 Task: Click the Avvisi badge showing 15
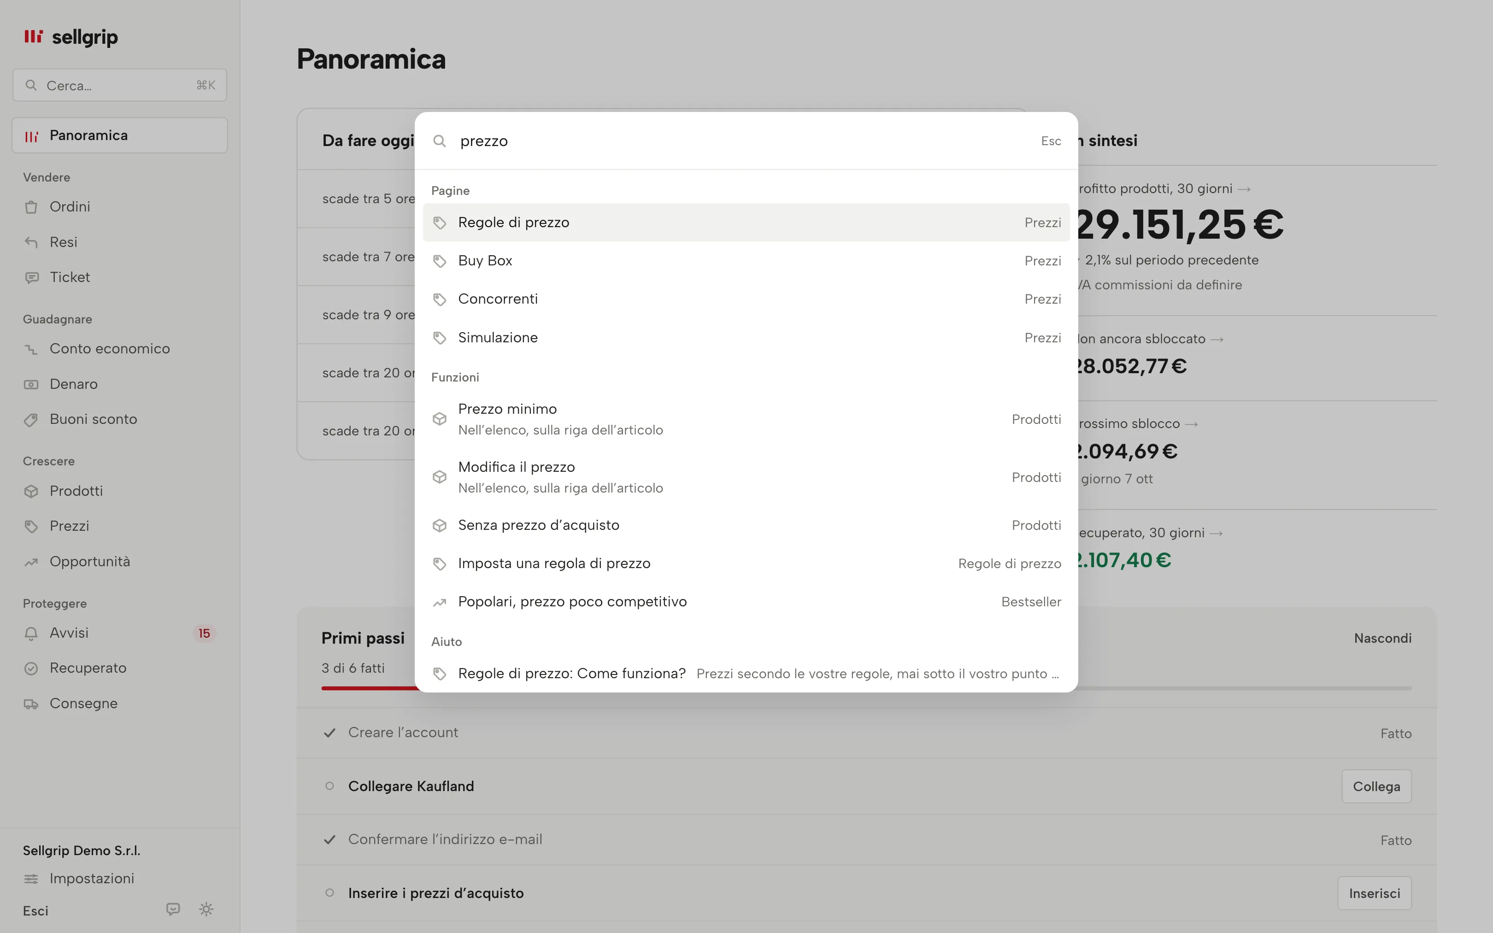click(204, 634)
